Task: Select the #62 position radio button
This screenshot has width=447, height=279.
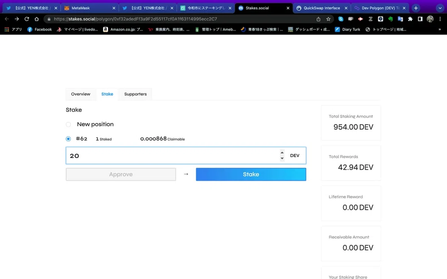Action: pos(68,139)
